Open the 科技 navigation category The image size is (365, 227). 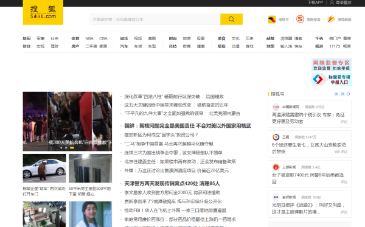(x=173, y=46)
